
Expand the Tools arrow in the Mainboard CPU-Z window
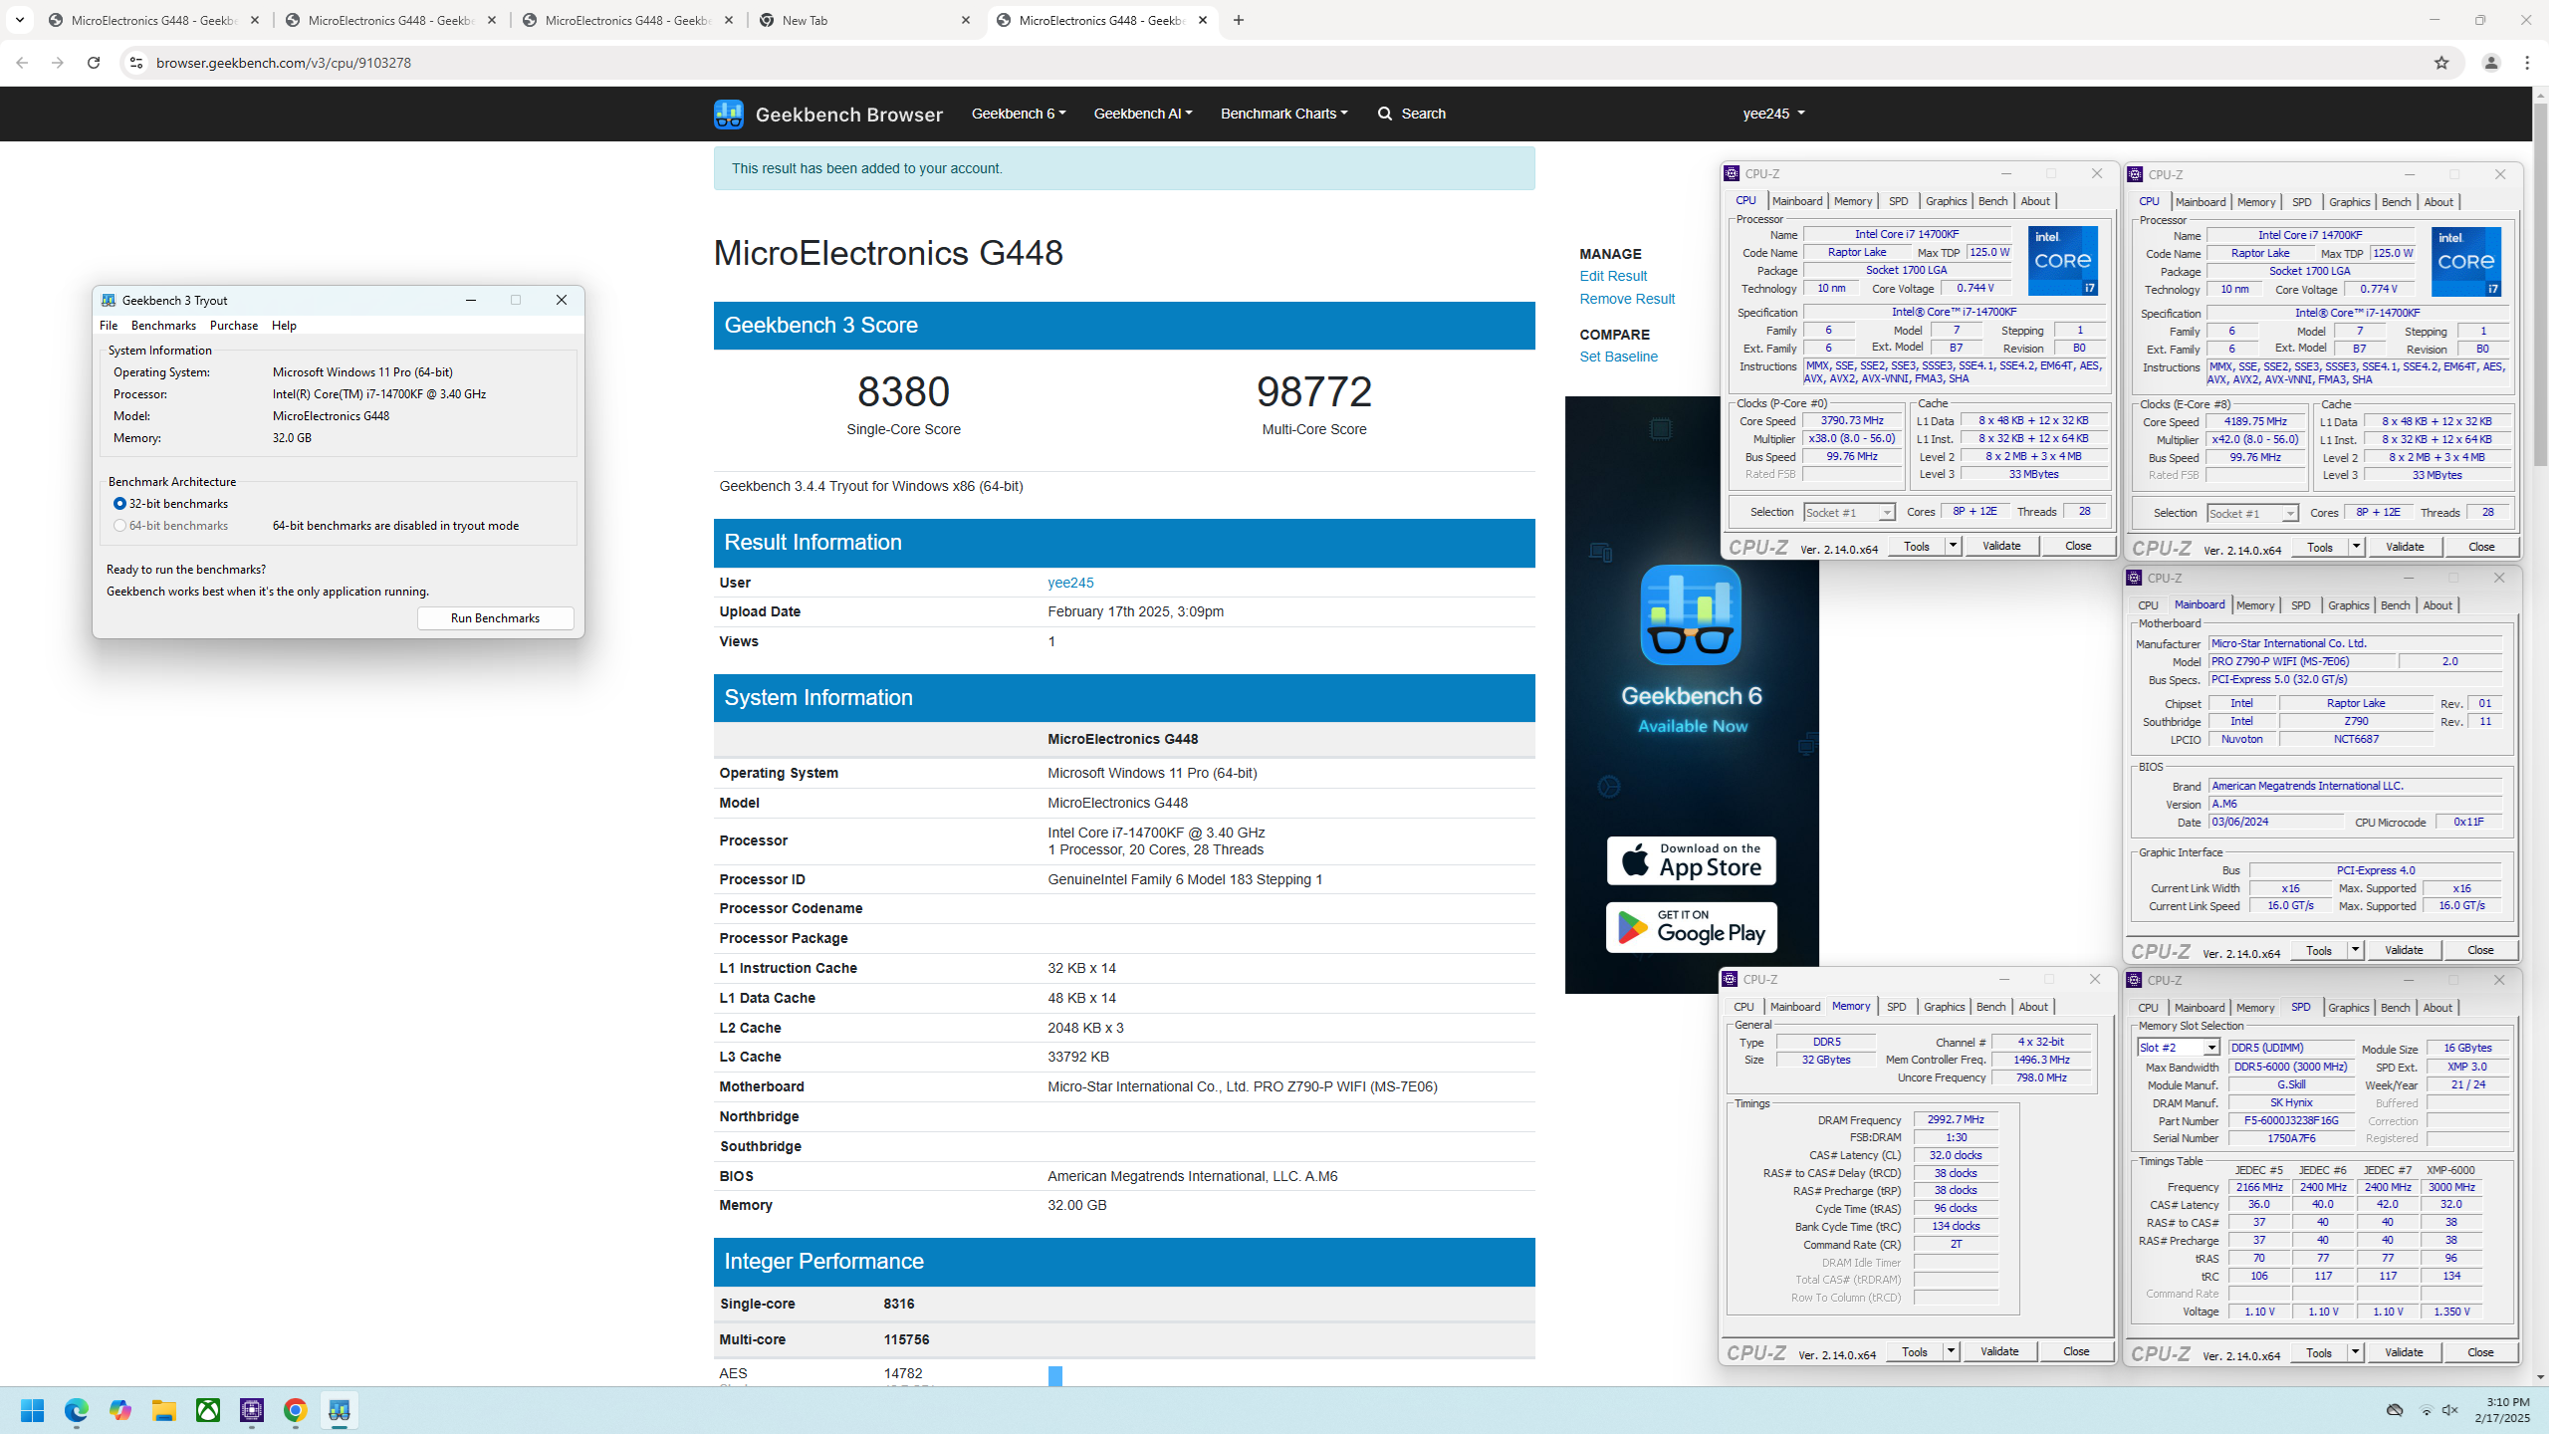click(2355, 950)
